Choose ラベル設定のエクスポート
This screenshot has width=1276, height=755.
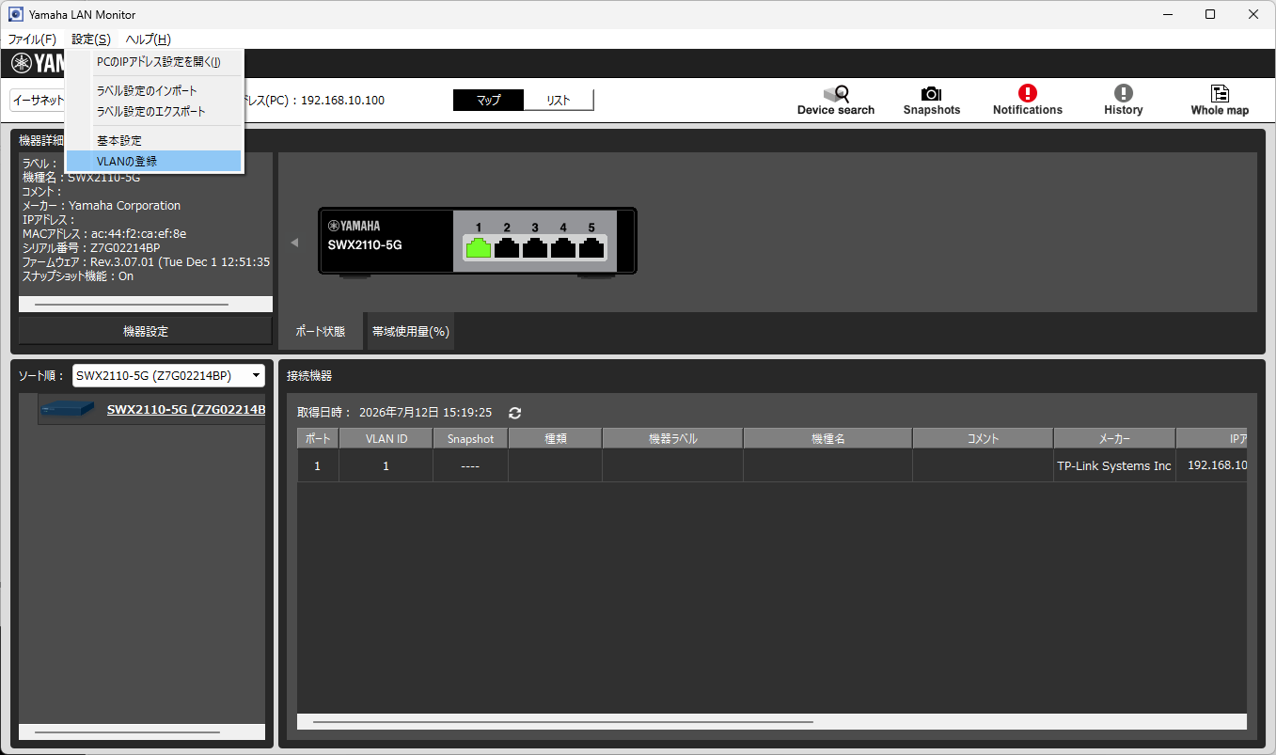[155, 111]
